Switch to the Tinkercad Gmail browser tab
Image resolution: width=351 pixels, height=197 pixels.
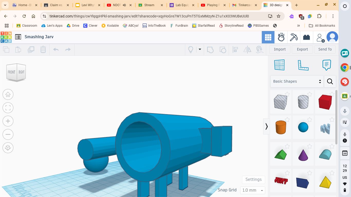click(245, 5)
